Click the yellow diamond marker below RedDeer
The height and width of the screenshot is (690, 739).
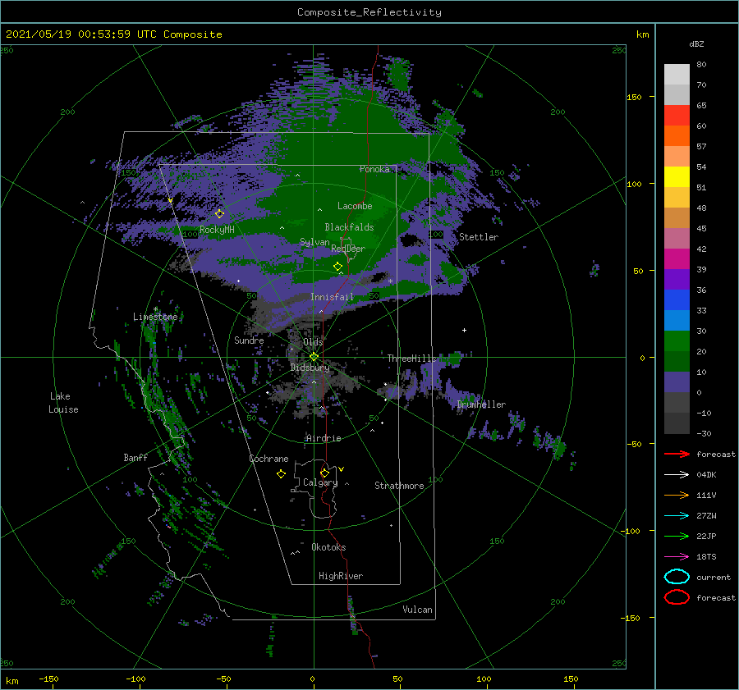tap(337, 266)
